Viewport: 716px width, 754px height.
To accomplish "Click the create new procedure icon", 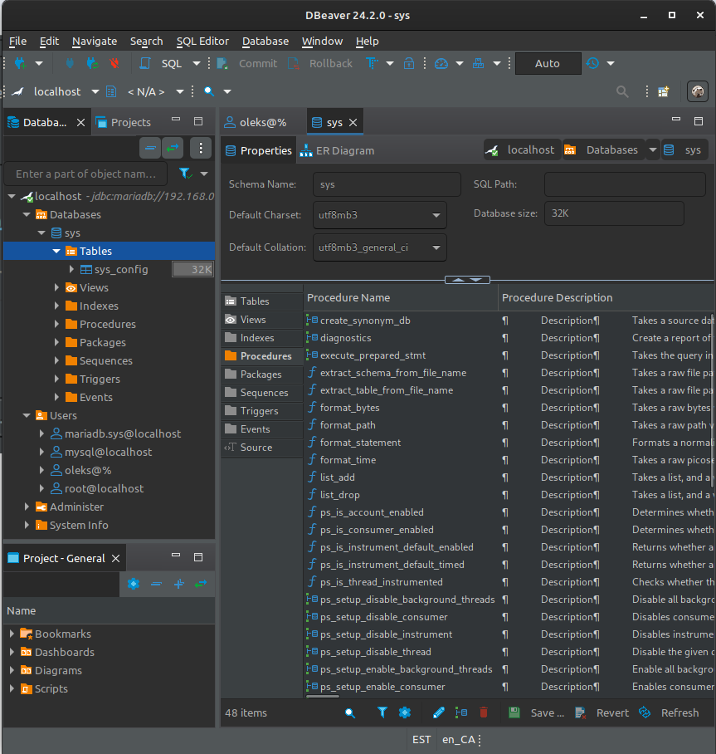I will tap(461, 712).
